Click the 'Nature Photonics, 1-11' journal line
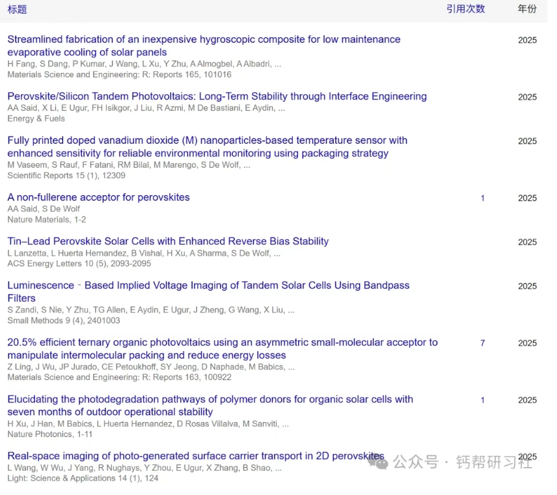557x495 pixels. 50,434
